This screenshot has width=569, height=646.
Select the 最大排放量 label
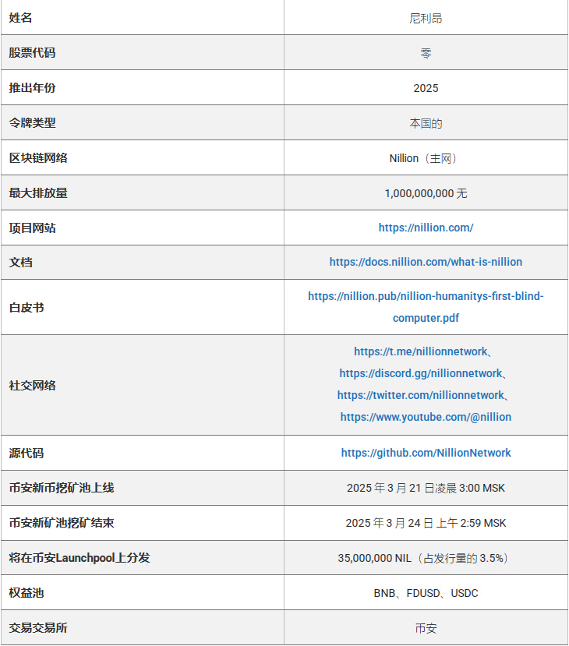[38, 192]
